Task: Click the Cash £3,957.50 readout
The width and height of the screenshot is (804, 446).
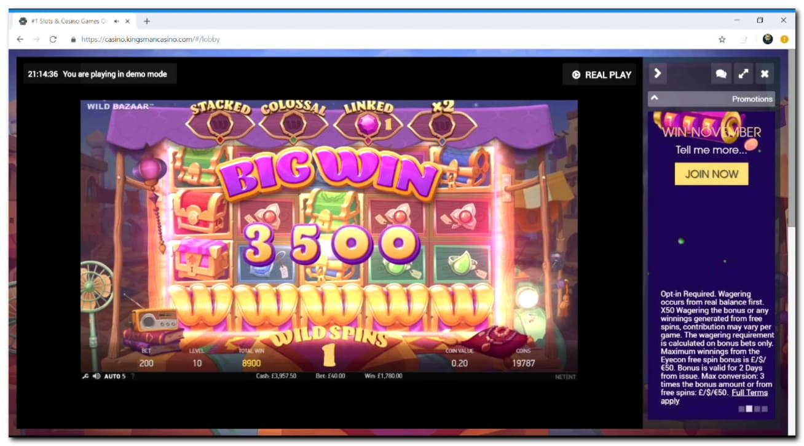Action: pos(277,376)
